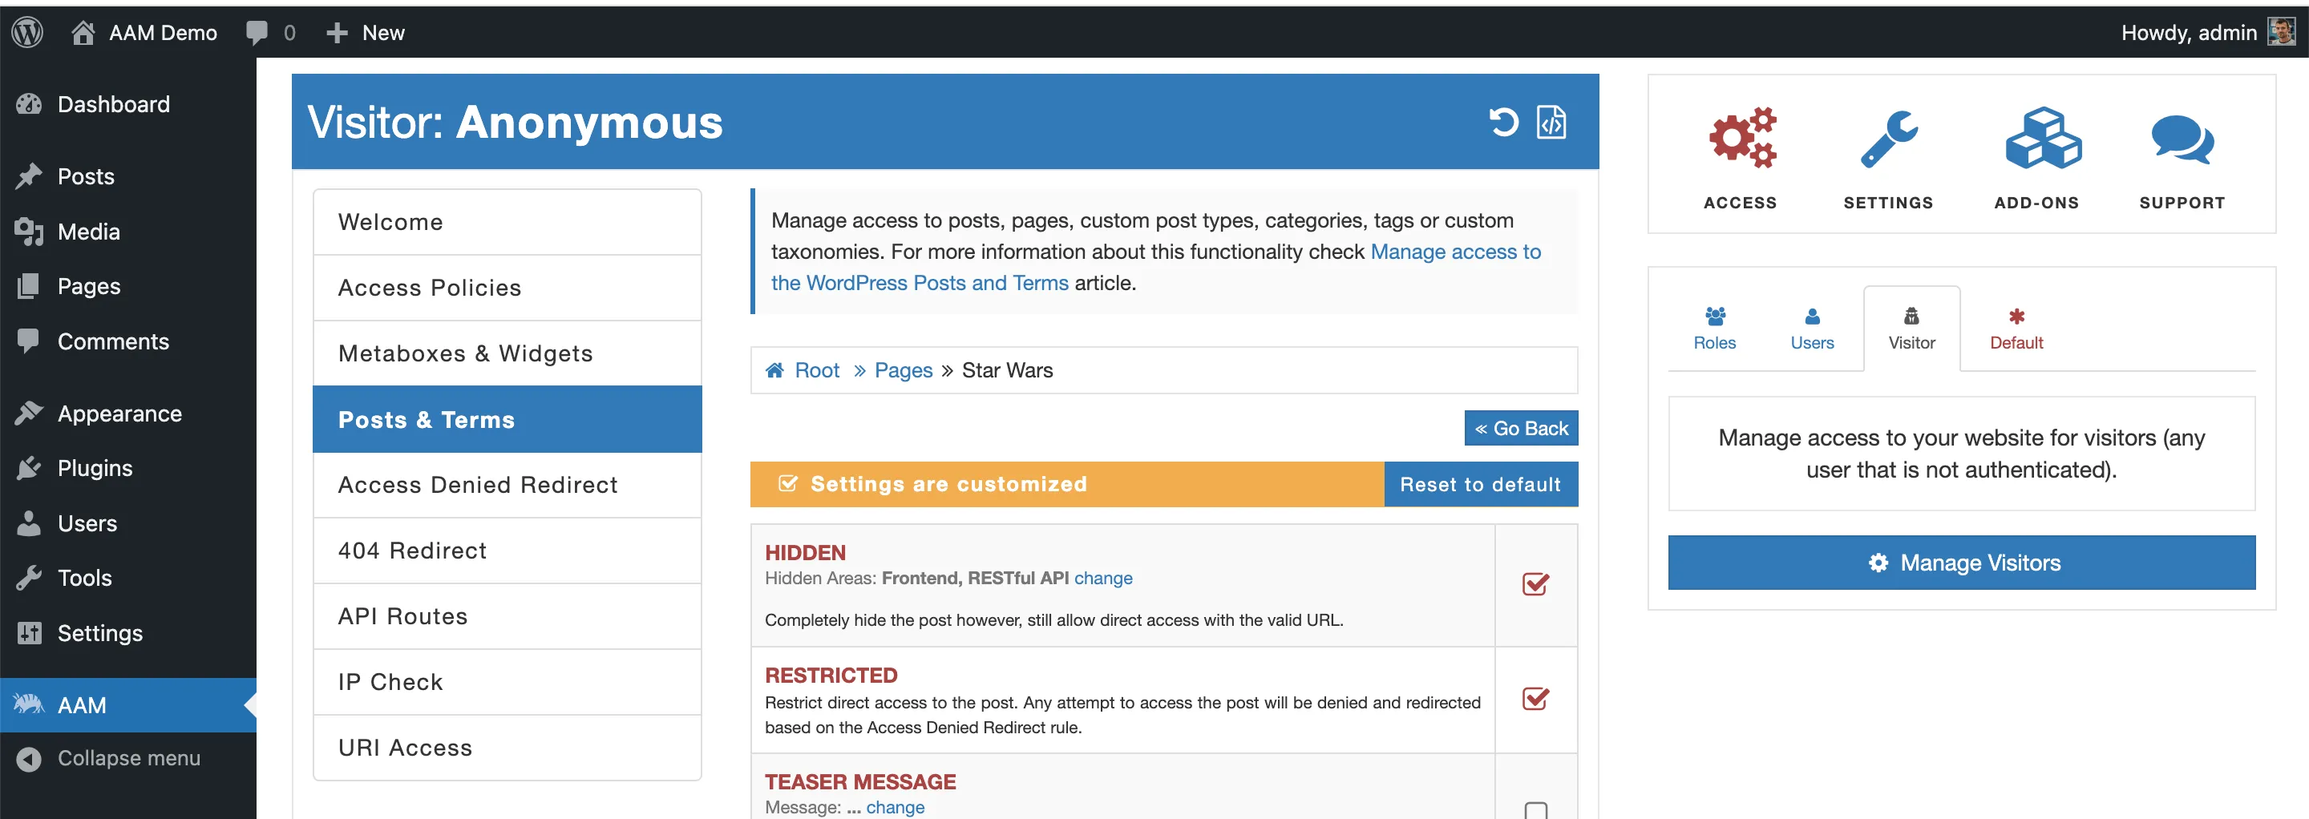Click the Tools wrench icon in sidebar
This screenshot has height=819, width=2309.
pos(29,578)
